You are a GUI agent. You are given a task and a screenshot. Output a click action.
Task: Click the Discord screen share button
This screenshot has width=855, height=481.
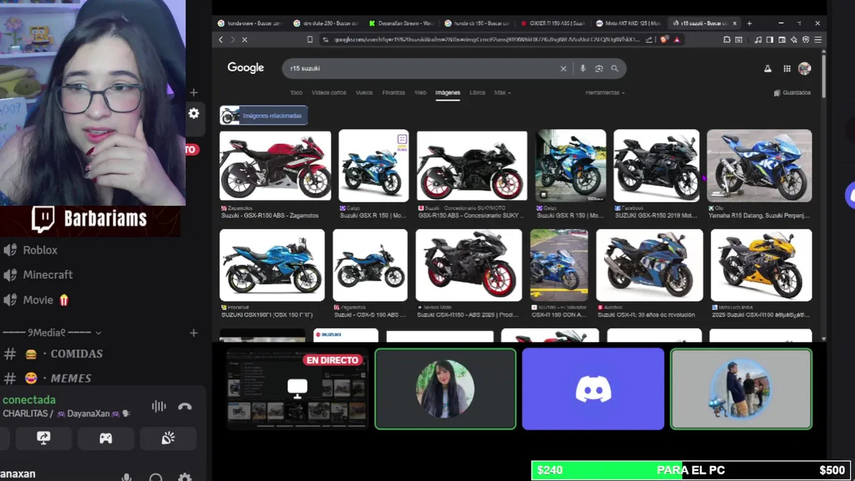point(43,438)
